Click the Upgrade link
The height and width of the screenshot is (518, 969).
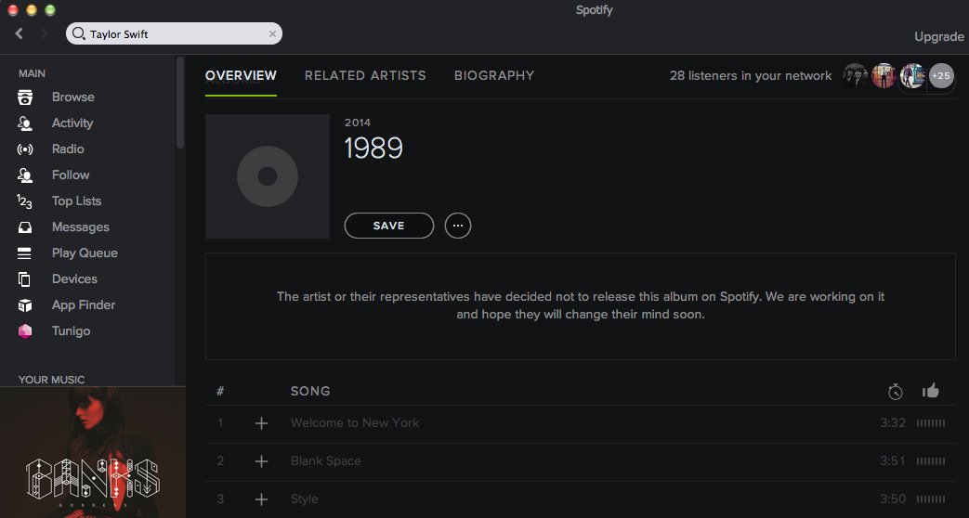pos(939,36)
